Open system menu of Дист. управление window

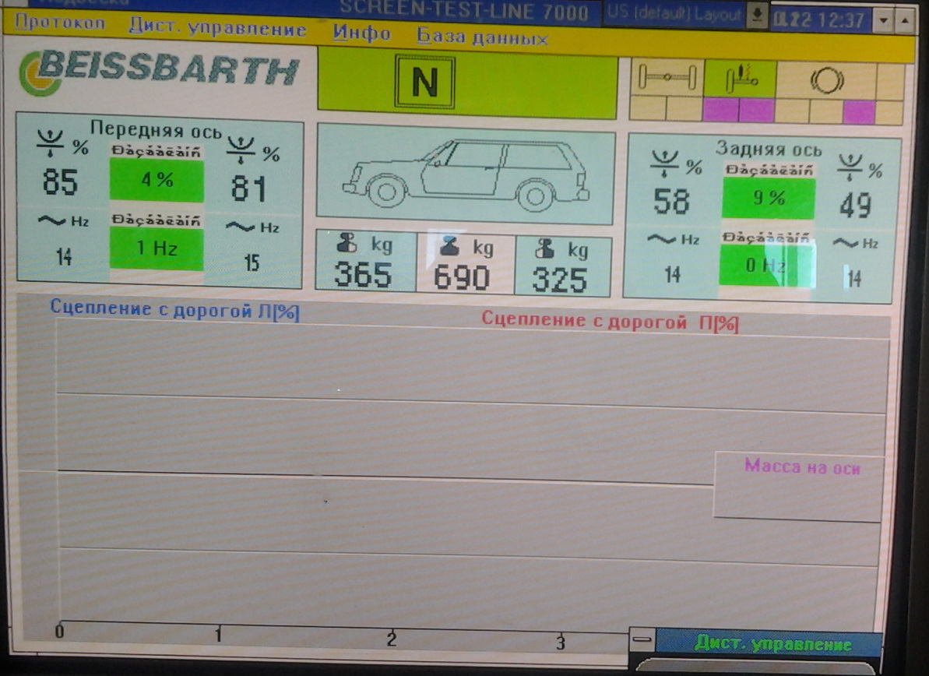pos(642,640)
